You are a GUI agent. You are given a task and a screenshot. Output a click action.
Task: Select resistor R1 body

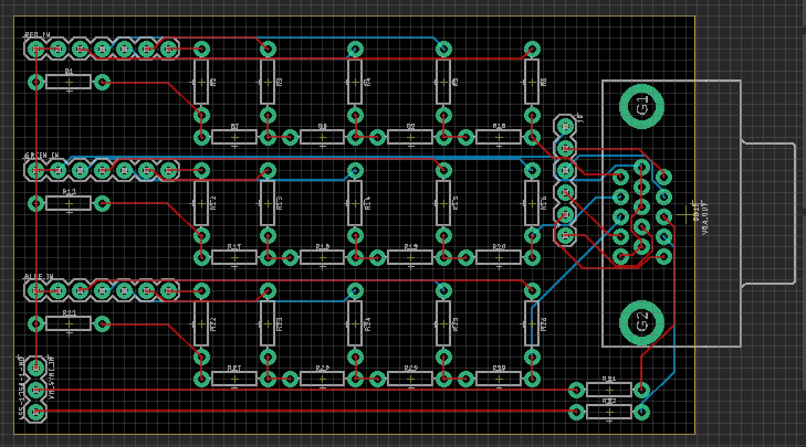click(x=69, y=82)
